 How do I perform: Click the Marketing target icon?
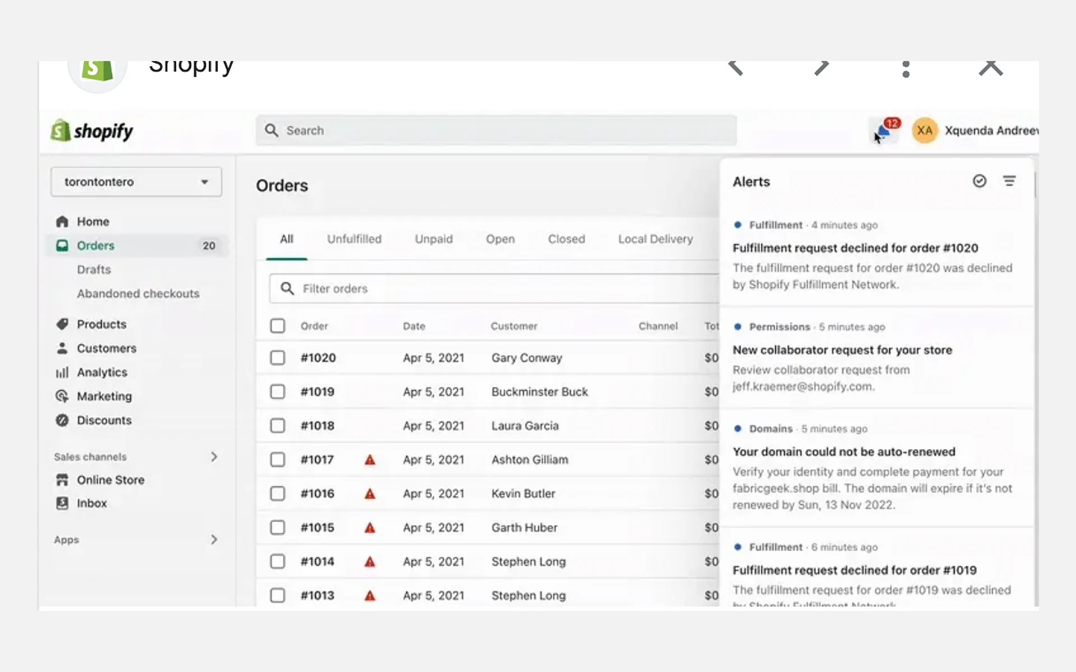[x=62, y=396]
